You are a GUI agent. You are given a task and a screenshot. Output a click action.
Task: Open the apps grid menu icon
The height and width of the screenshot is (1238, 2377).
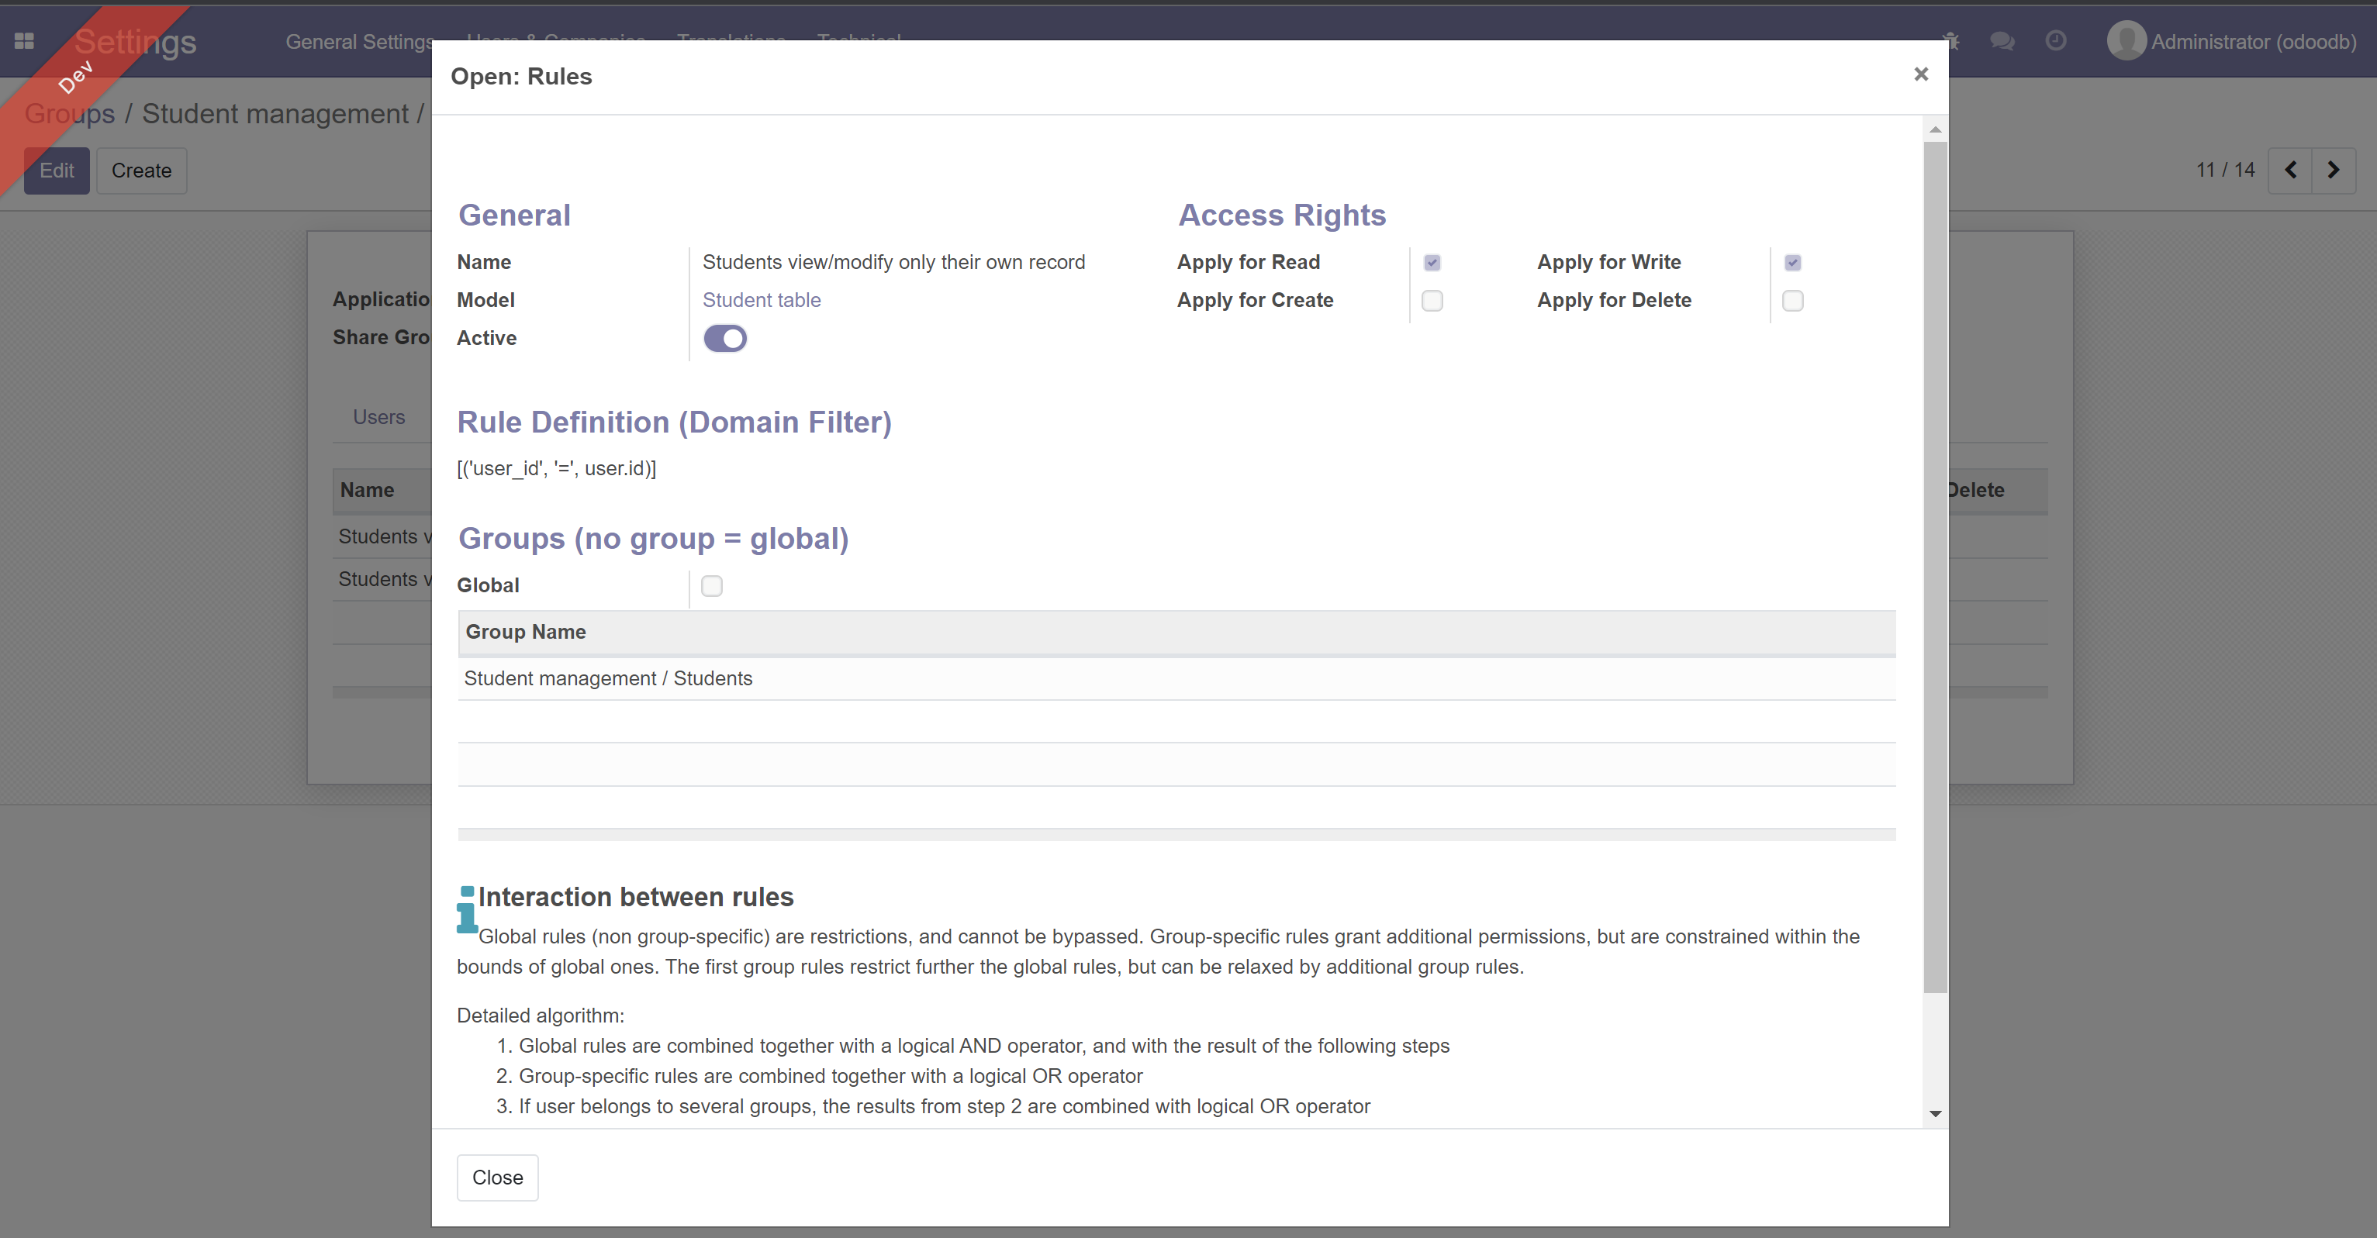24,42
